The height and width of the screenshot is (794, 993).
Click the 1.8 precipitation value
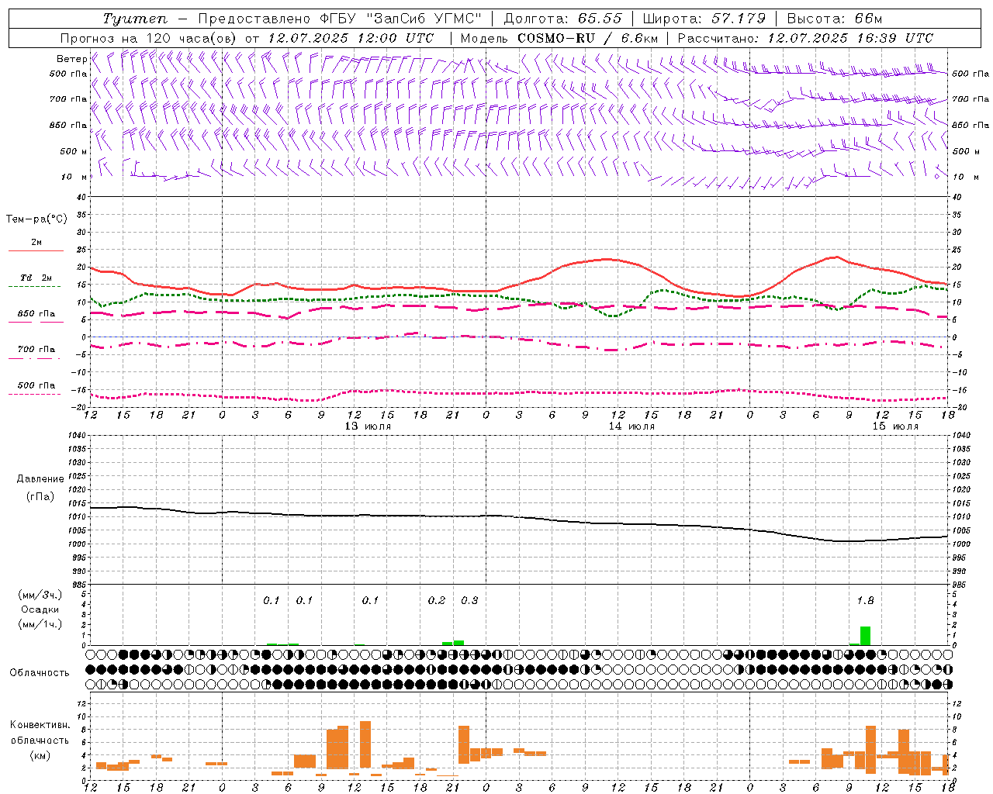click(x=865, y=601)
